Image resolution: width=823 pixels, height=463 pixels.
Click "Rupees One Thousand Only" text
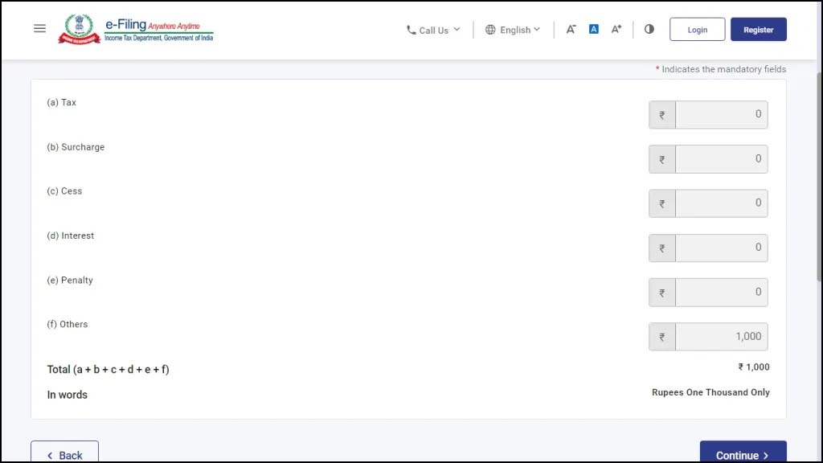tap(710, 392)
